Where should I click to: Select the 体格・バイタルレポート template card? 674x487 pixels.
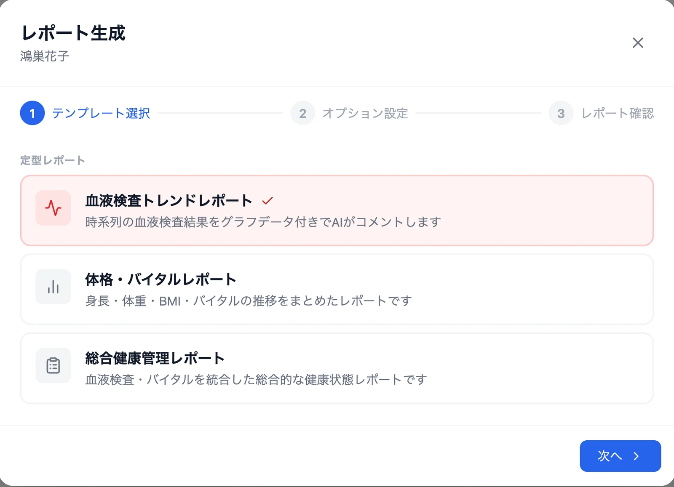(337, 289)
